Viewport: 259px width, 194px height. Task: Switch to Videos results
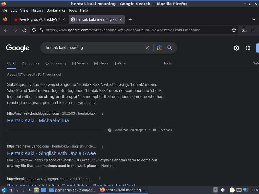[x=80, y=63]
